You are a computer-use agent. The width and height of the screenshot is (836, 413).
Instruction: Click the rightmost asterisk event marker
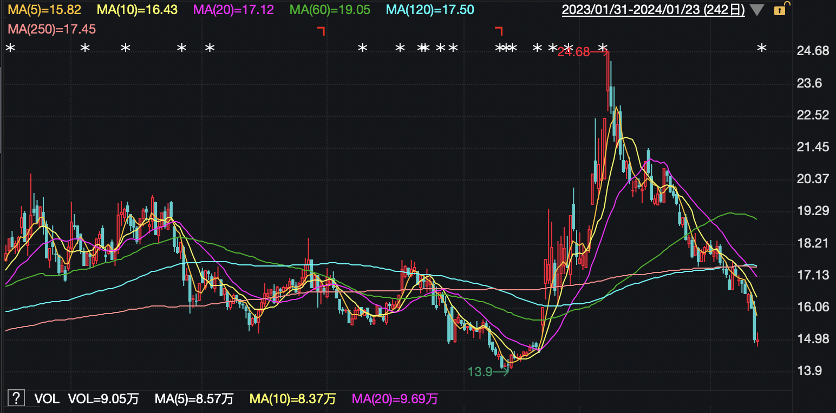tap(762, 49)
